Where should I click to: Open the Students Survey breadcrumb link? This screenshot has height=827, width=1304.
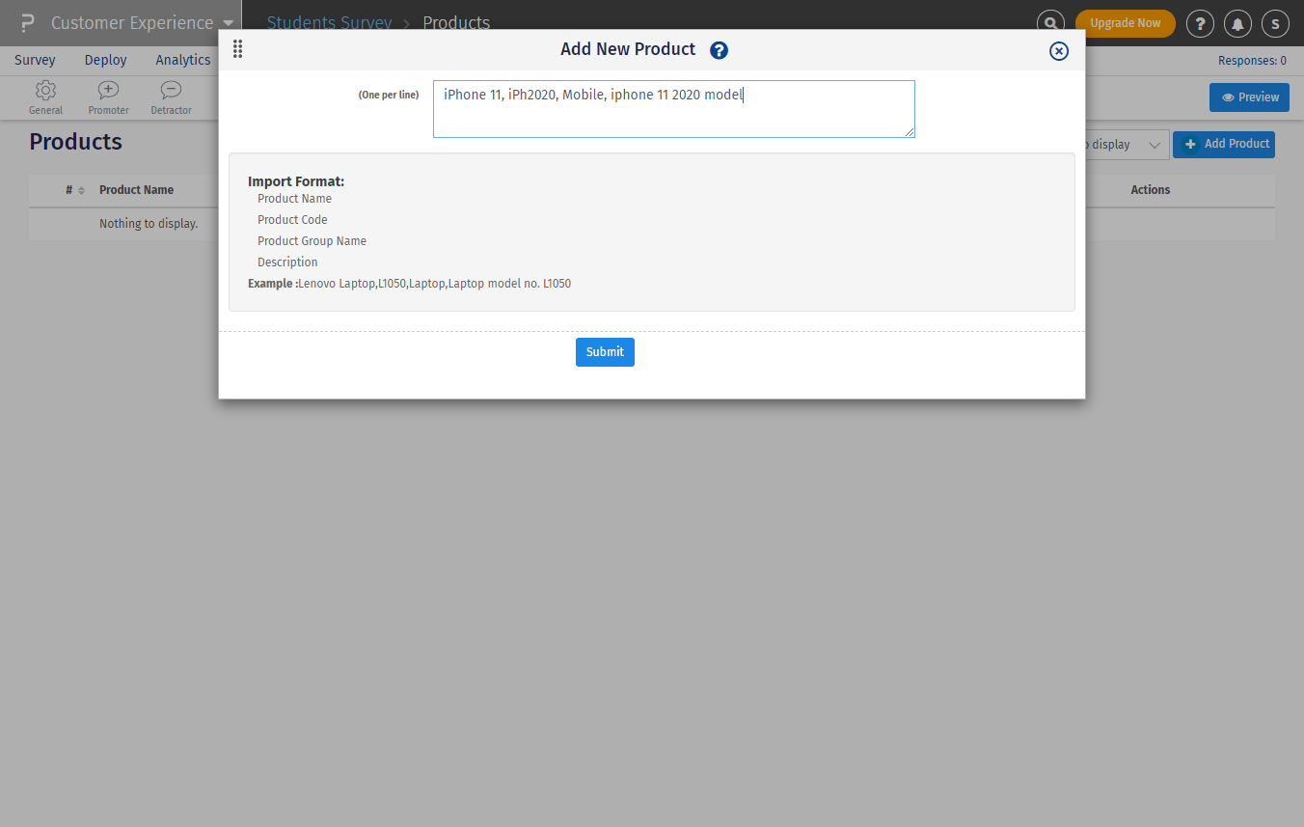pos(330,22)
